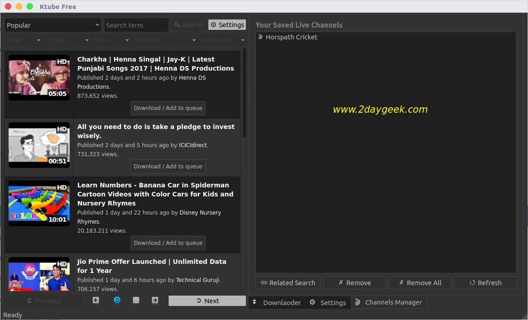Open the ICICIdirect pledge video thumbnail
Viewport: 528px width, 320px height.
pyautogui.click(x=39, y=145)
